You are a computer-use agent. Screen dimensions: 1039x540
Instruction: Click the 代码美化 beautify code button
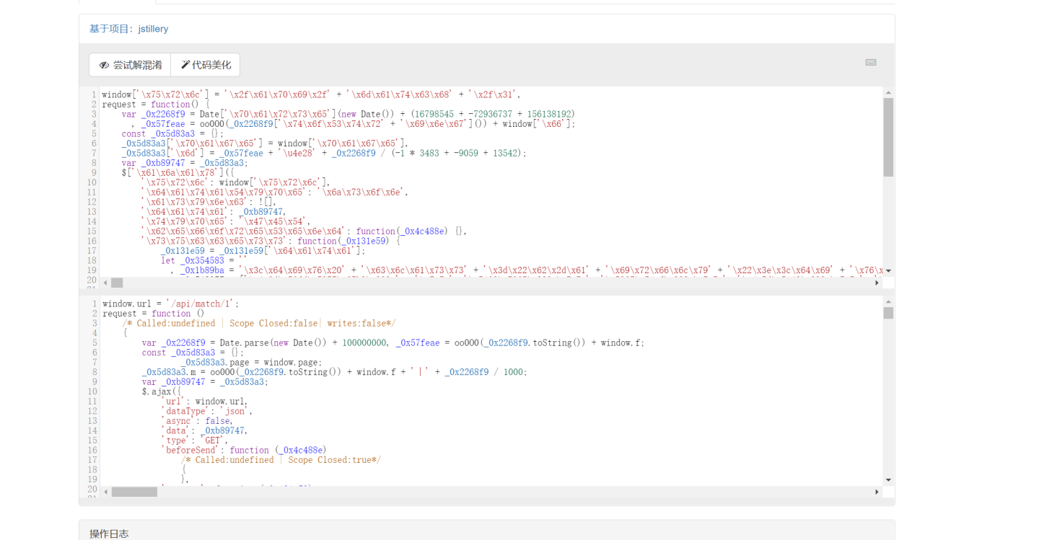[x=206, y=65]
